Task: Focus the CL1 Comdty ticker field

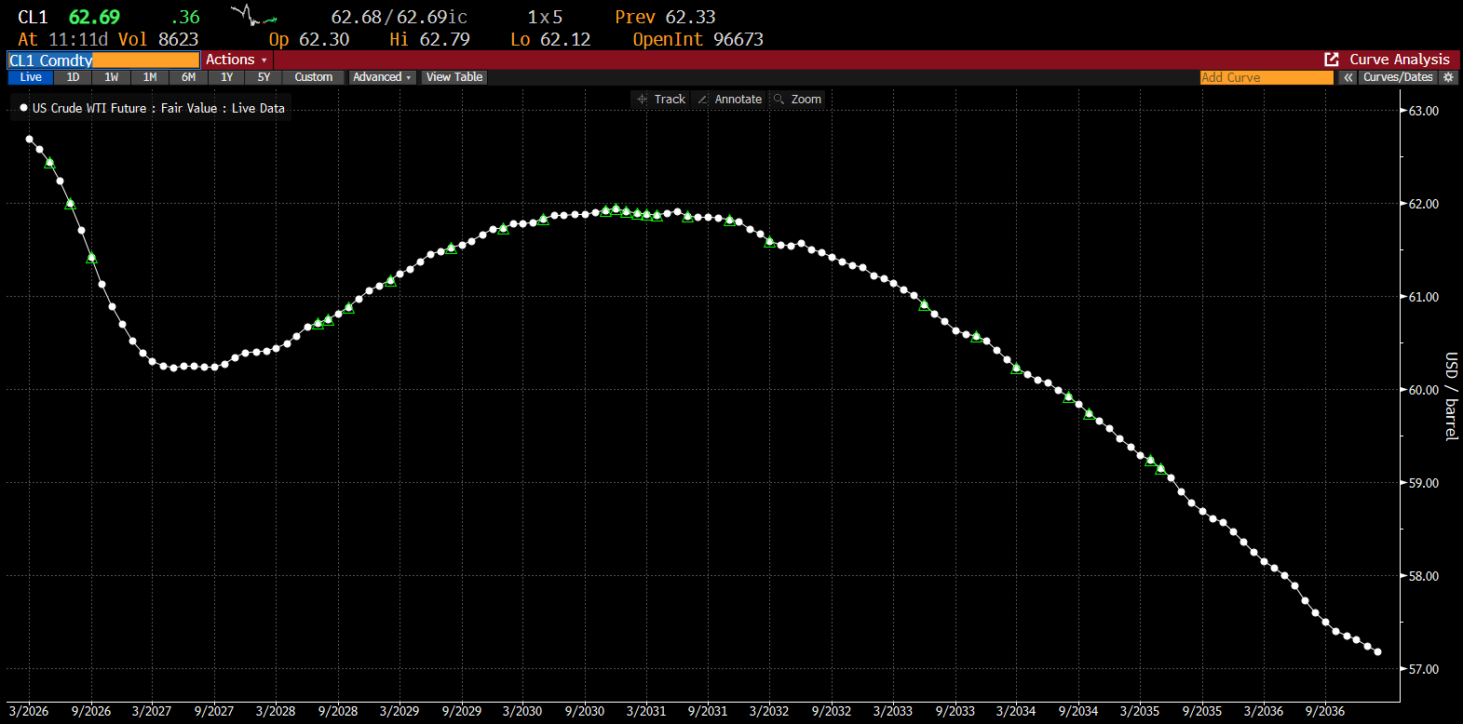Action: click(x=103, y=60)
